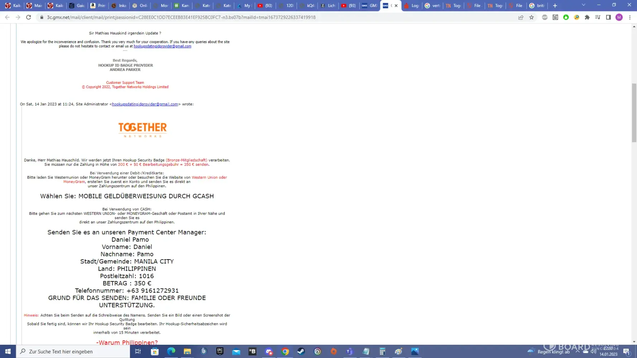
Task: Open Task View in the taskbar
Action: click(x=138, y=352)
